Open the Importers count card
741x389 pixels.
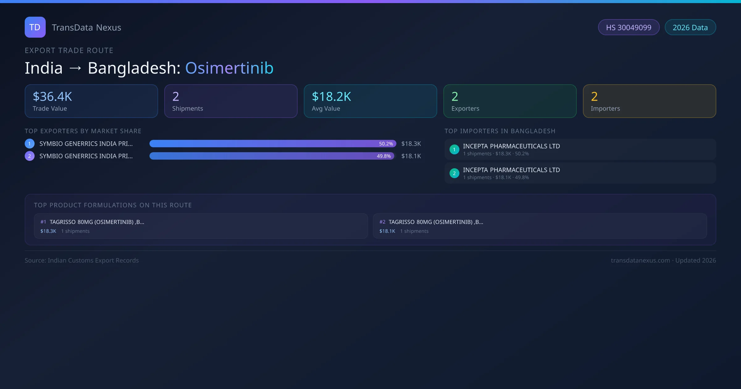649,101
